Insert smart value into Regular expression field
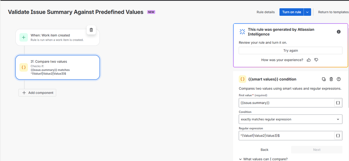The width and height of the screenshot is (349, 161). coord(338,135)
